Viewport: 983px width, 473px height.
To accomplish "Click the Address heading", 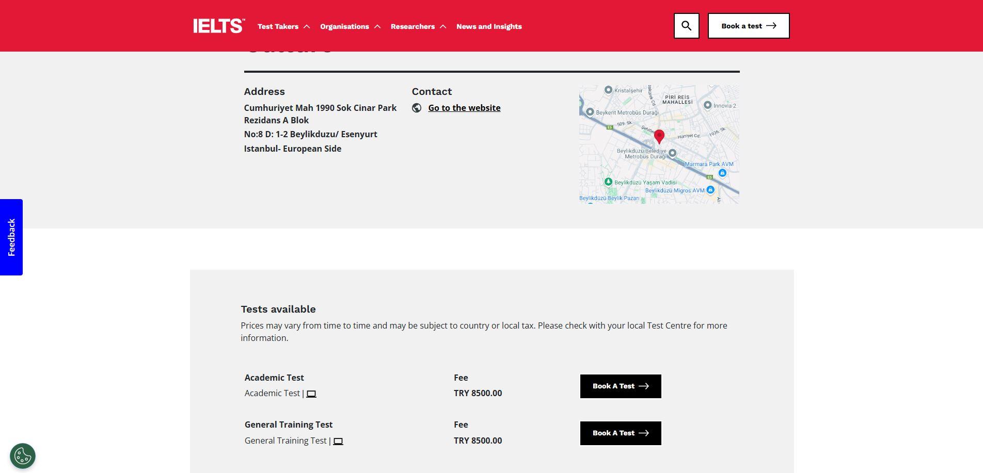I will [x=264, y=91].
